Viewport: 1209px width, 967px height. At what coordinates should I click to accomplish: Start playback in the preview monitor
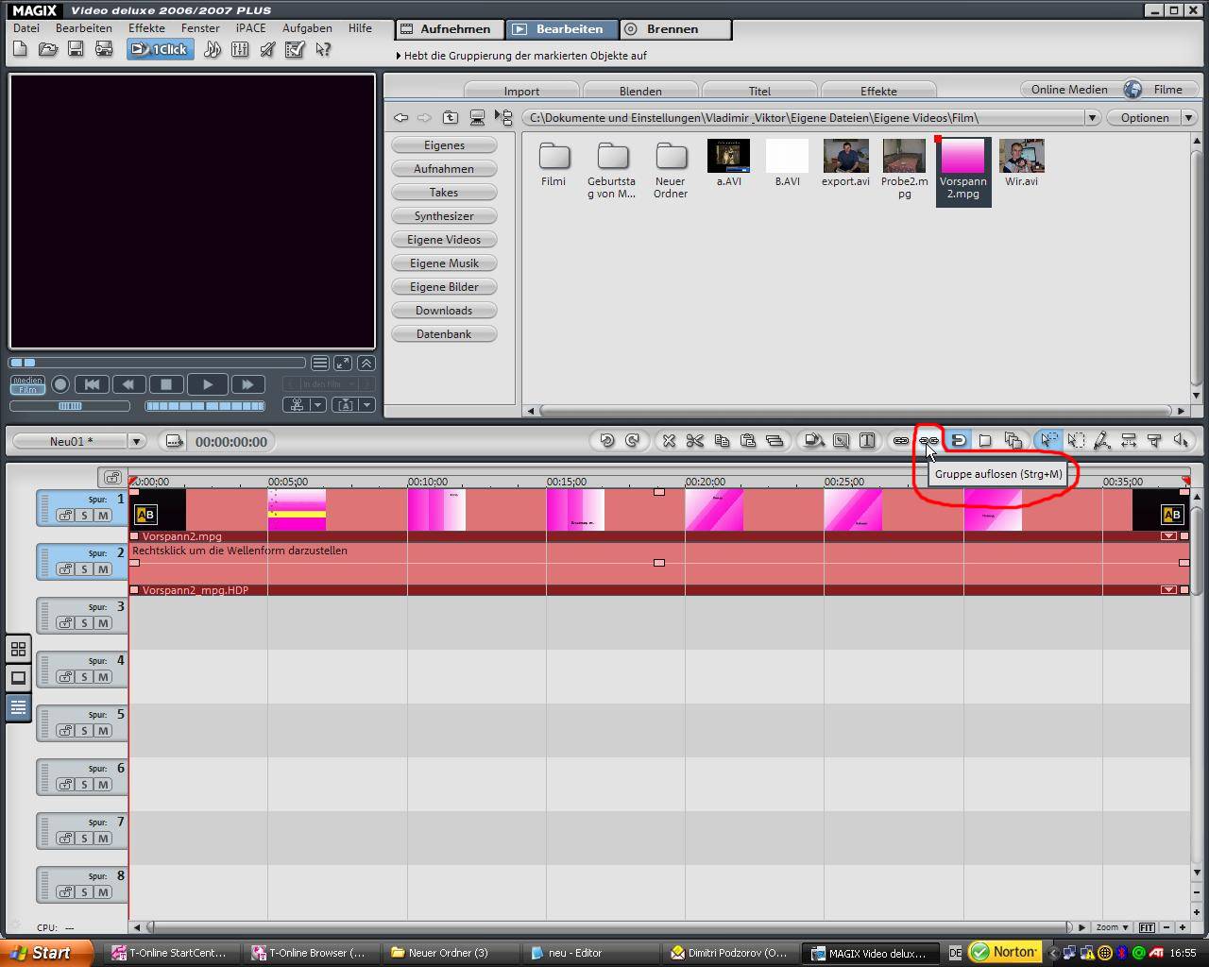(208, 384)
